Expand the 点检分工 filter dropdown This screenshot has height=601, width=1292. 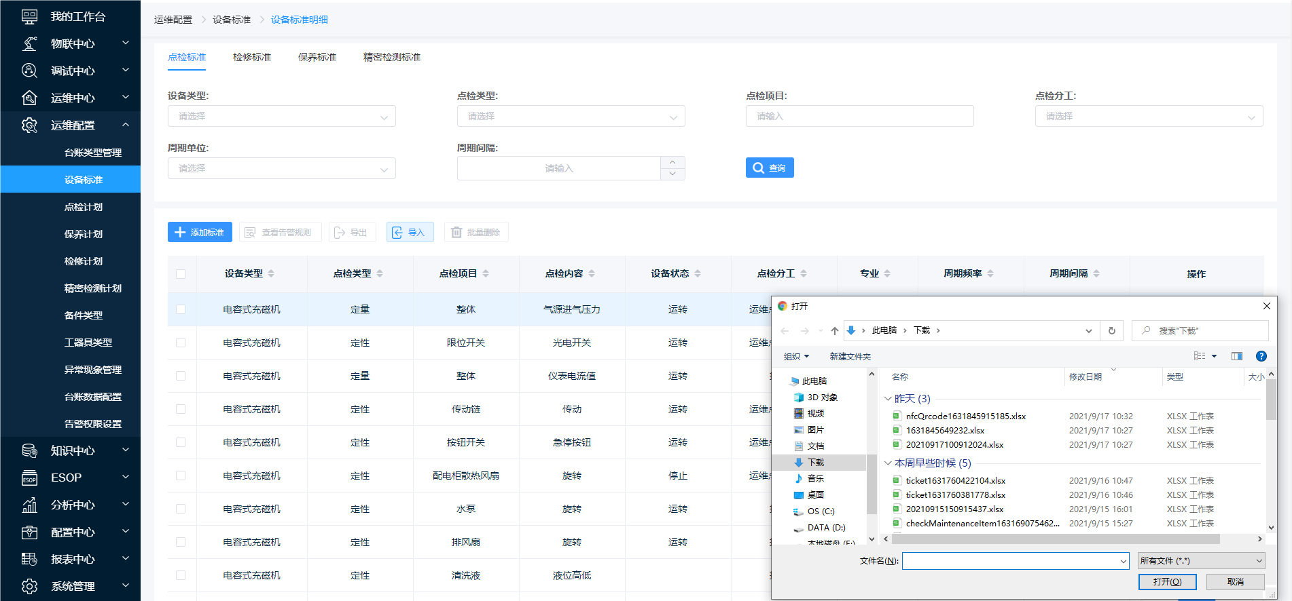(1148, 117)
